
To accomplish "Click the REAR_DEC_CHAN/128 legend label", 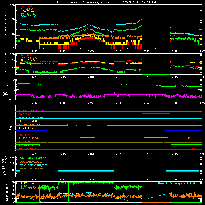I will (34, 165).
